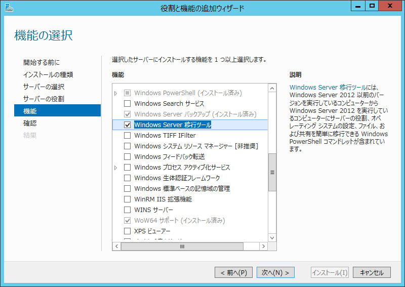Go to the インストールの種類 step
405x287 pixels.
[48, 74]
